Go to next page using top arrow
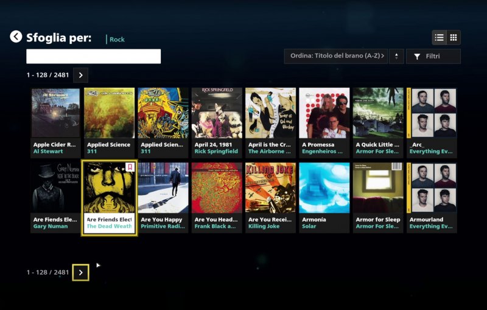The image size is (487, 310). click(x=81, y=75)
